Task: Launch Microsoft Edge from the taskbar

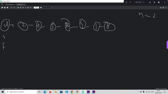Action: [45, 92]
